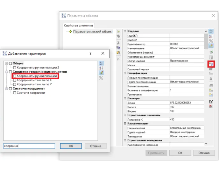Click A-Z sort icon in Добавление параметров dialog
The image size is (219, 171).
101,68
